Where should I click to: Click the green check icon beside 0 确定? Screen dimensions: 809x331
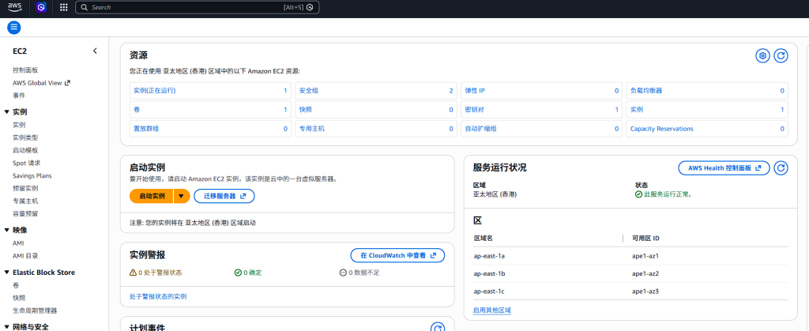pos(238,273)
